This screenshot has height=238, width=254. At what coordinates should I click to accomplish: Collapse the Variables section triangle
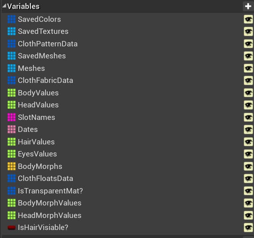point(4,6)
